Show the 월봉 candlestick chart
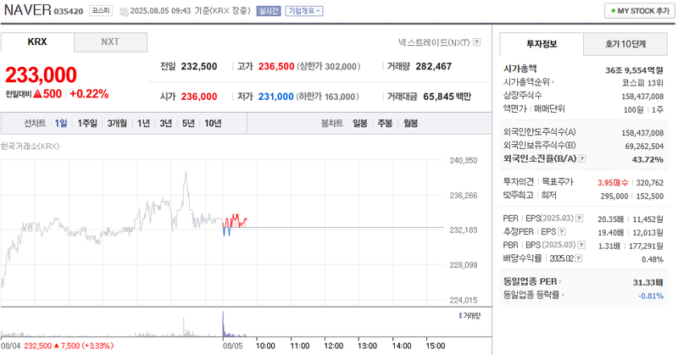The image size is (678, 355). click(x=411, y=123)
